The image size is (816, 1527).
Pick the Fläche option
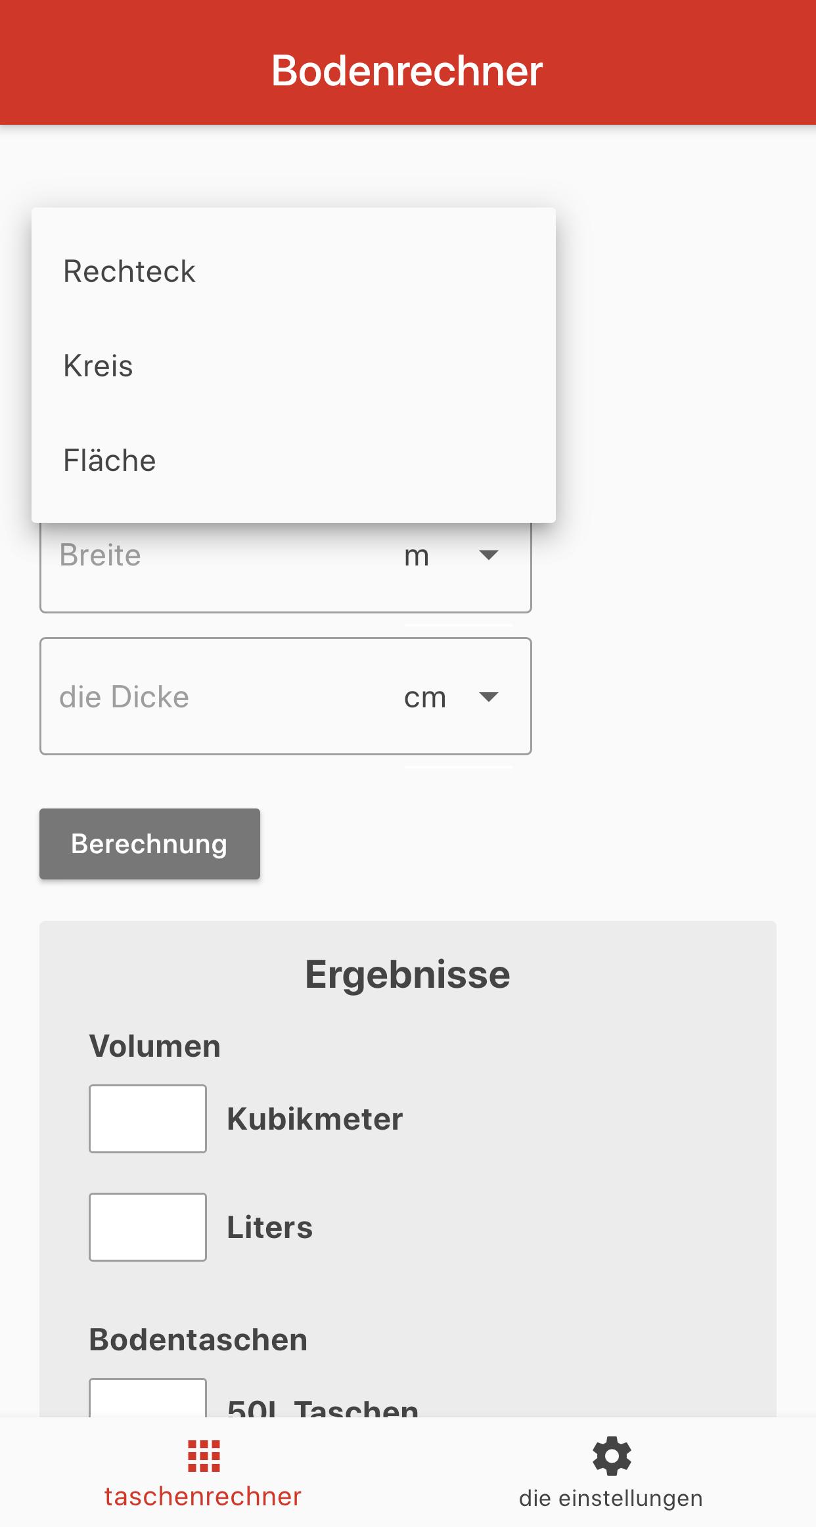294,460
